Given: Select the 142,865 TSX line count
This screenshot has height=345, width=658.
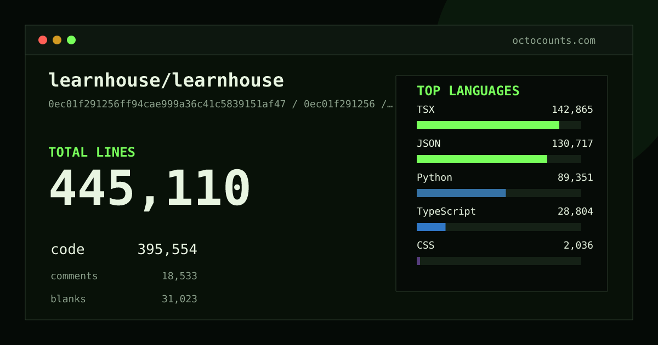Looking at the screenshot, I should coord(572,110).
